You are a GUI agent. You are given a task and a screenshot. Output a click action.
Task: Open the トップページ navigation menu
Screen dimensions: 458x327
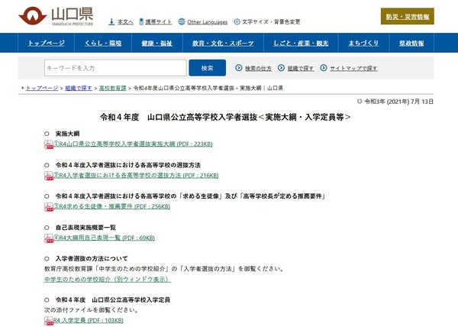tap(46, 43)
